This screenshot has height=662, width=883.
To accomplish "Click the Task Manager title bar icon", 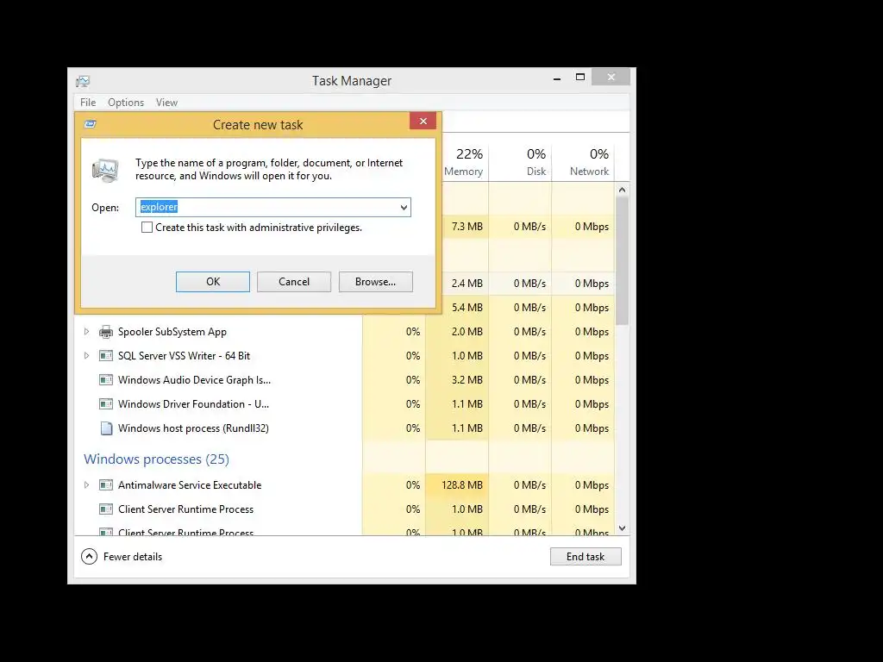I will [x=83, y=81].
